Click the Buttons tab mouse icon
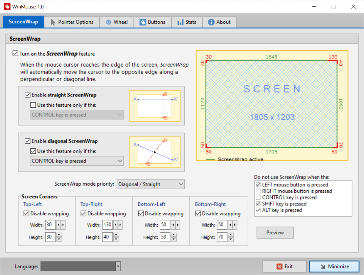Screen dimensions: 364x275 143,22
